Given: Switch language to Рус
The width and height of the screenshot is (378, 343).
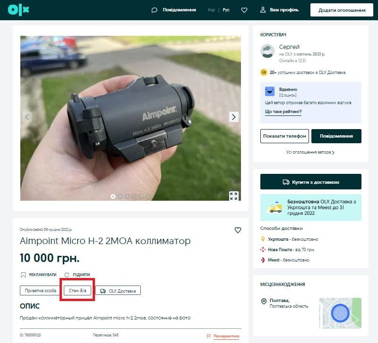Looking at the screenshot, I should [226, 10].
